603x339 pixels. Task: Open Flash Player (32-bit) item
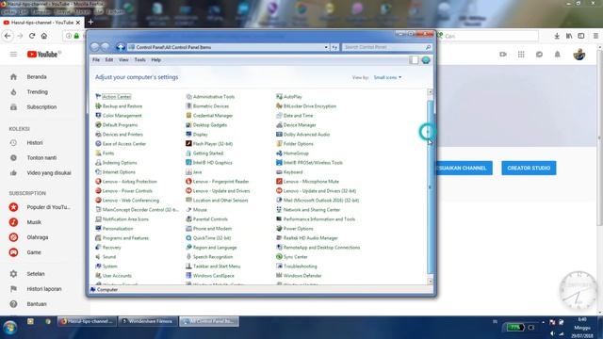click(x=209, y=144)
